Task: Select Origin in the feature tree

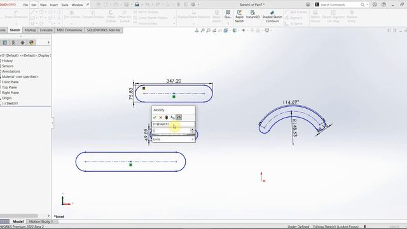Action: [x=7, y=98]
